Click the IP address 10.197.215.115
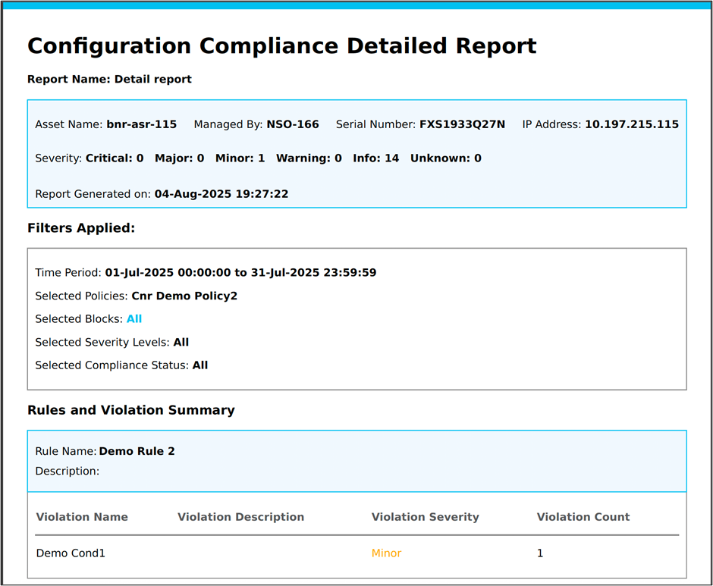Viewport: 713px width, 586px height. (x=631, y=124)
